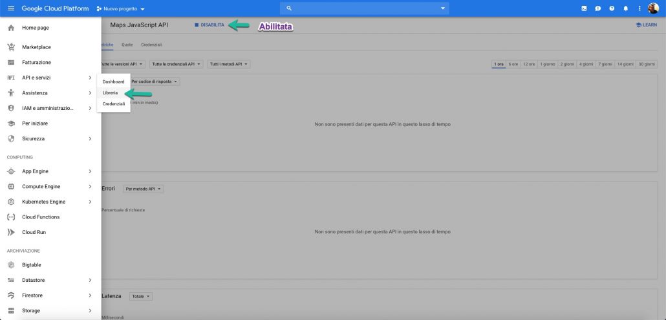Select the 1 ora time range
The height and width of the screenshot is (320, 666).
[499, 64]
